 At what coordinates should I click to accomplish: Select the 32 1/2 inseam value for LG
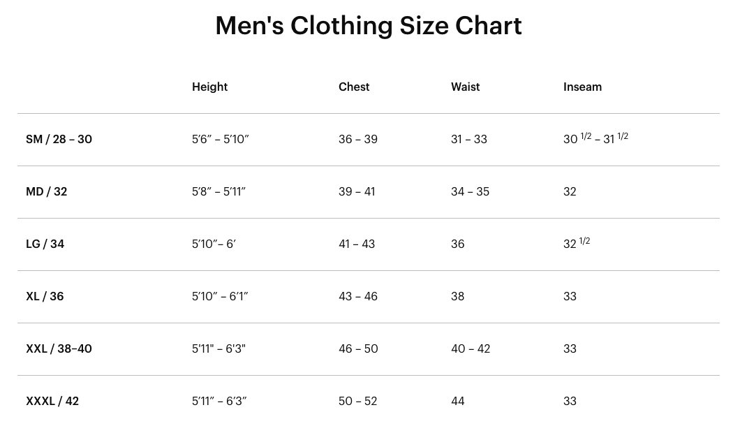577,244
